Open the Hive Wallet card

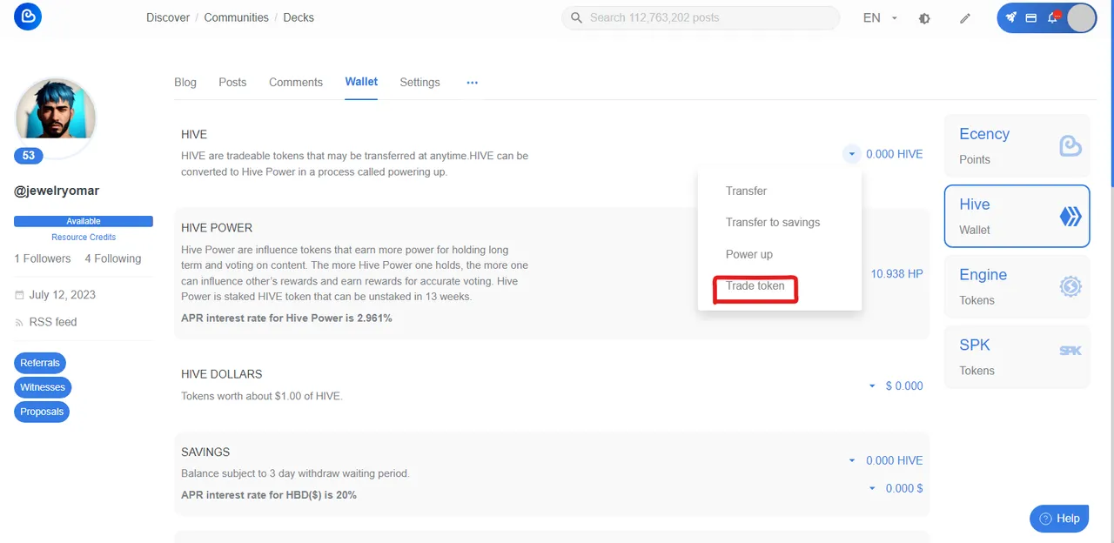pyautogui.click(x=1017, y=217)
